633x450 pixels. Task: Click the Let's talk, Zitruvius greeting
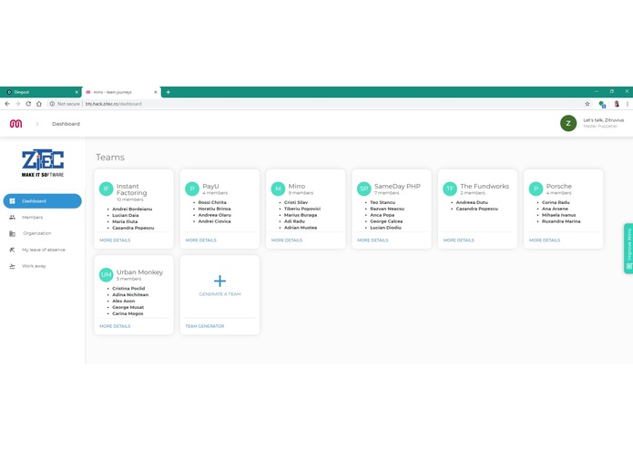(604, 120)
